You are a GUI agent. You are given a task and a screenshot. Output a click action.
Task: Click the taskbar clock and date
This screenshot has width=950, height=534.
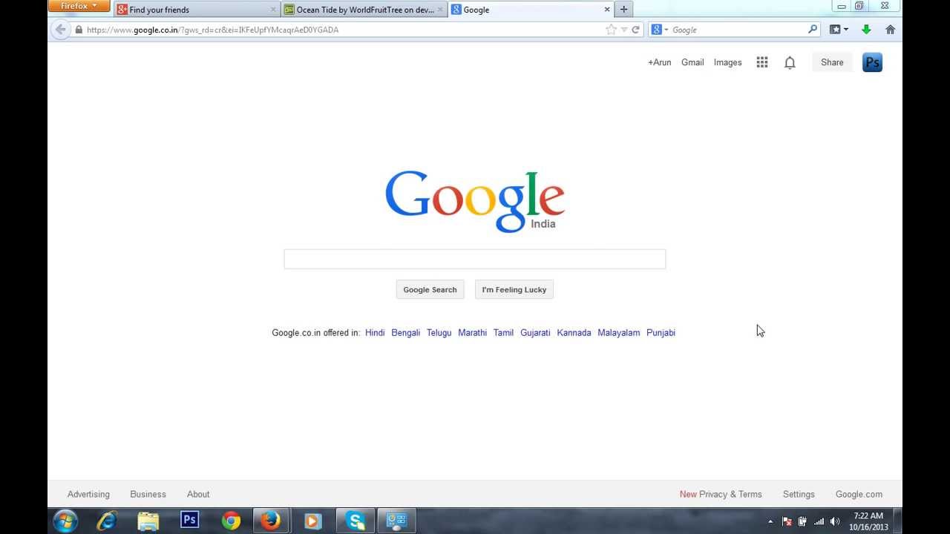click(x=868, y=521)
